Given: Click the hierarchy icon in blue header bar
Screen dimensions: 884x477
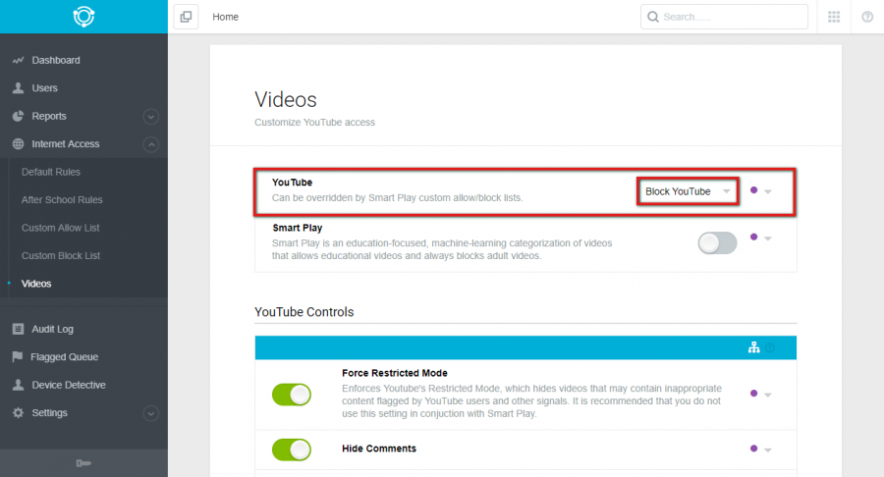Looking at the screenshot, I should tap(753, 347).
